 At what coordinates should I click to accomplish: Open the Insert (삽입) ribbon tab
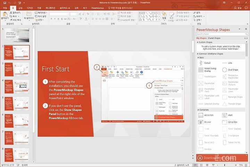(20, 8)
